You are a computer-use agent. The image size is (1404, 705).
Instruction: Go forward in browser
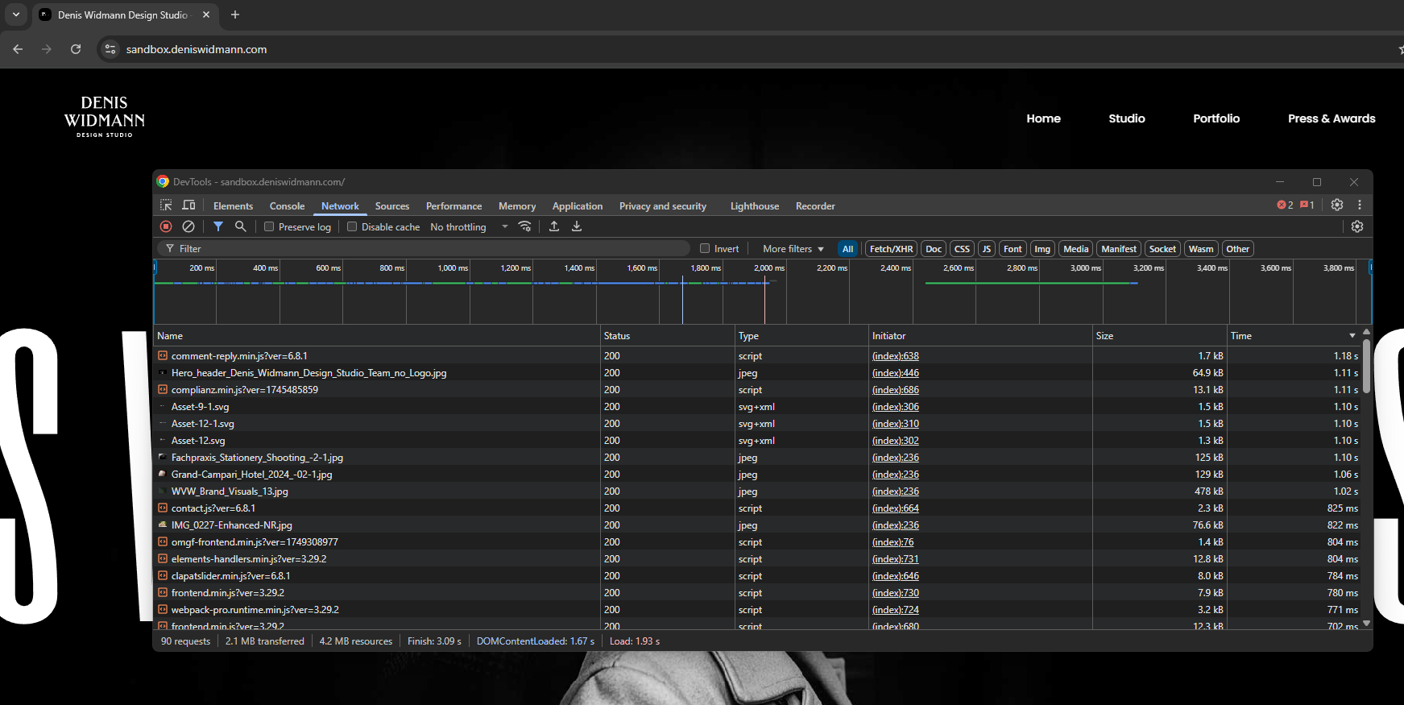(47, 49)
